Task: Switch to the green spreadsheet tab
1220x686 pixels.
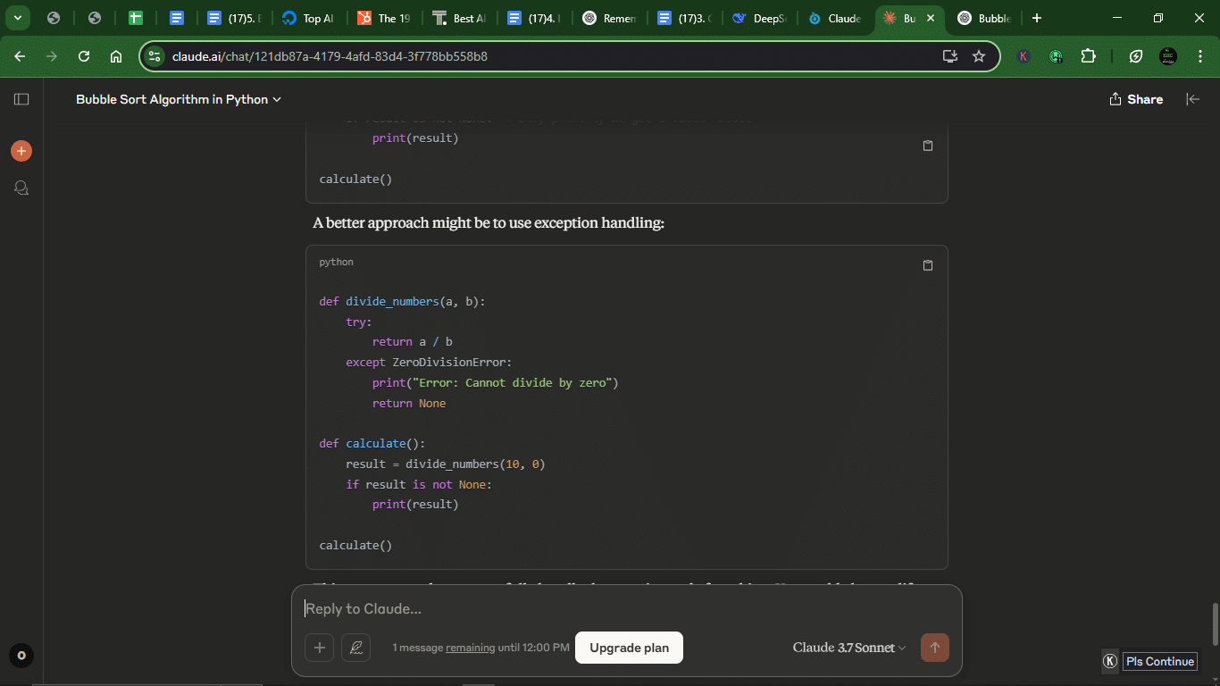Action: coord(136,18)
